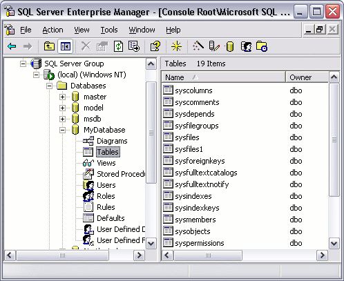Click the master database cylinder icon

coord(75,97)
